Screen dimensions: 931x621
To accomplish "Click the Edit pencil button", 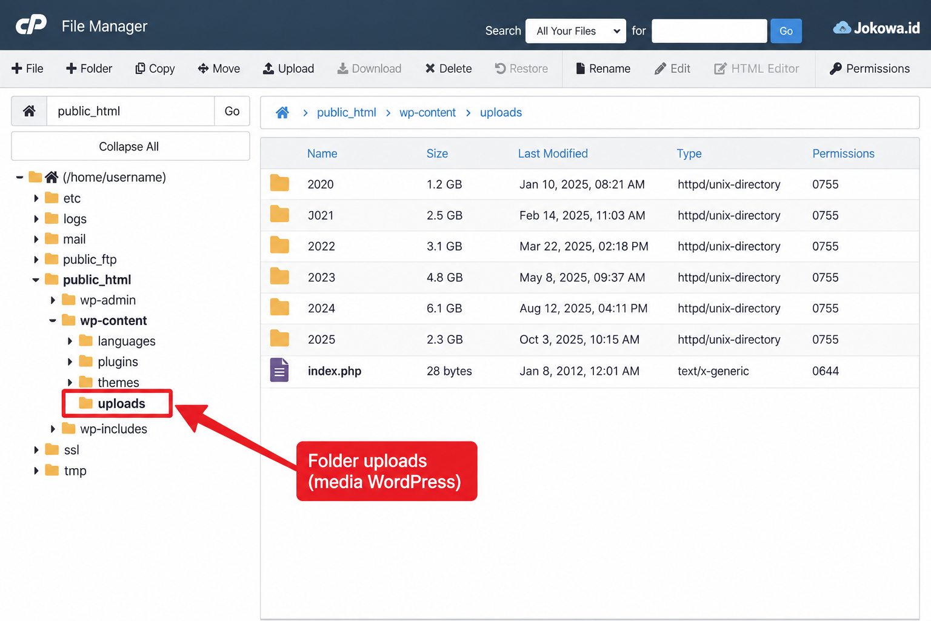I will point(672,69).
